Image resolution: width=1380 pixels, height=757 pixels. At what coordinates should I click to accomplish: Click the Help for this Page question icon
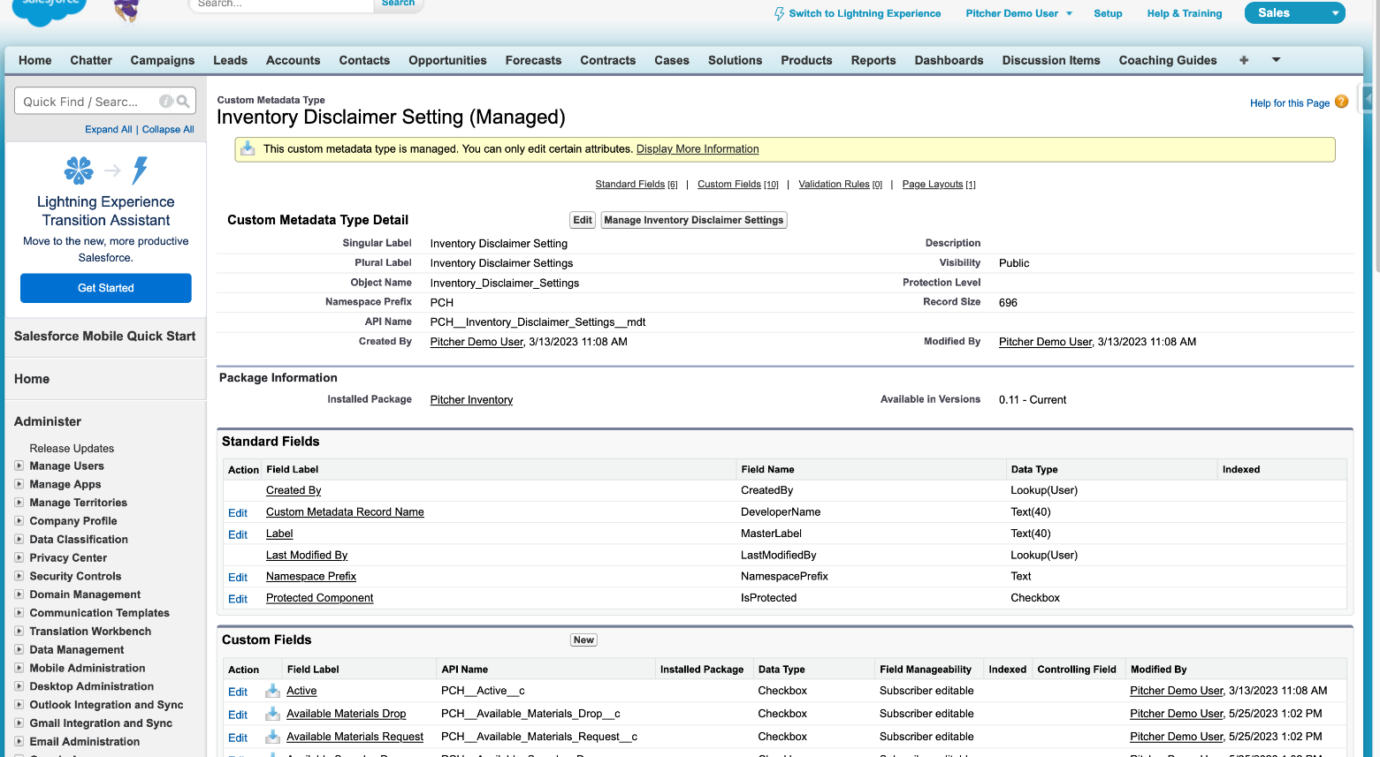click(1341, 102)
